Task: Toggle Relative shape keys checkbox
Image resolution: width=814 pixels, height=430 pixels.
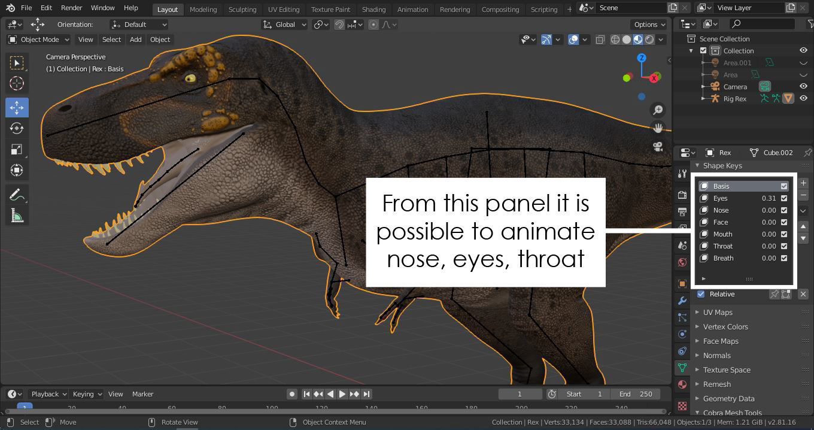Action: pyautogui.click(x=701, y=294)
